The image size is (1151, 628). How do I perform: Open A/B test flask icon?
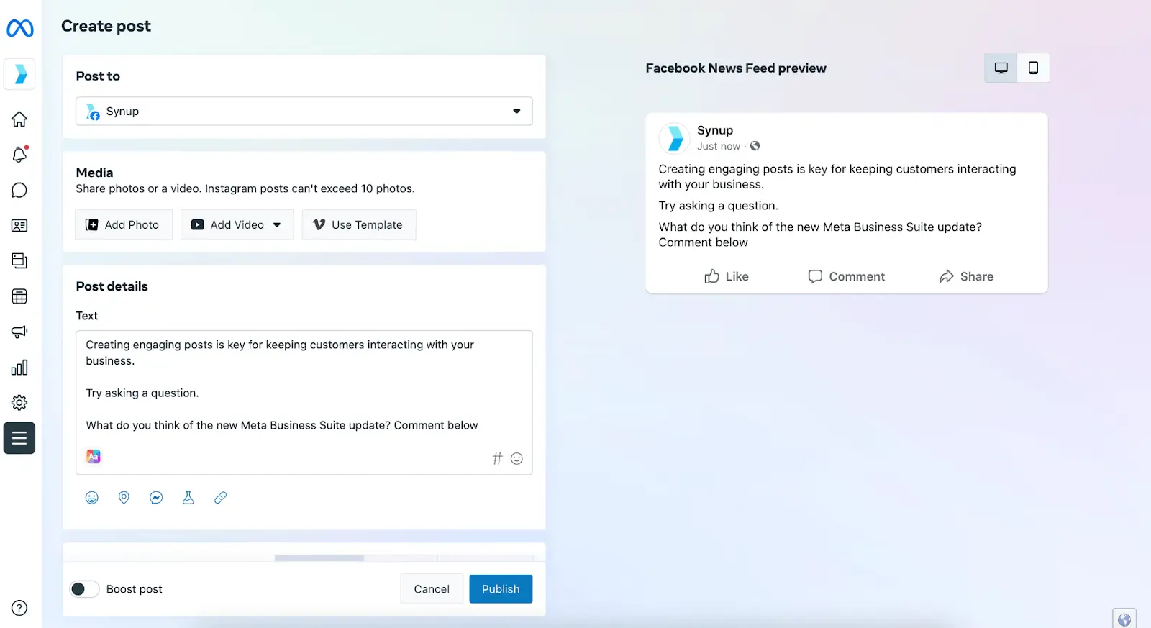pos(188,497)
